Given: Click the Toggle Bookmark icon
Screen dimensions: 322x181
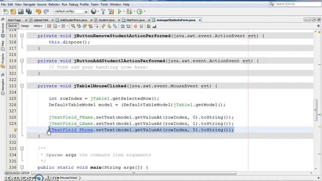Looking at the screenshot, I should point(115,26).
